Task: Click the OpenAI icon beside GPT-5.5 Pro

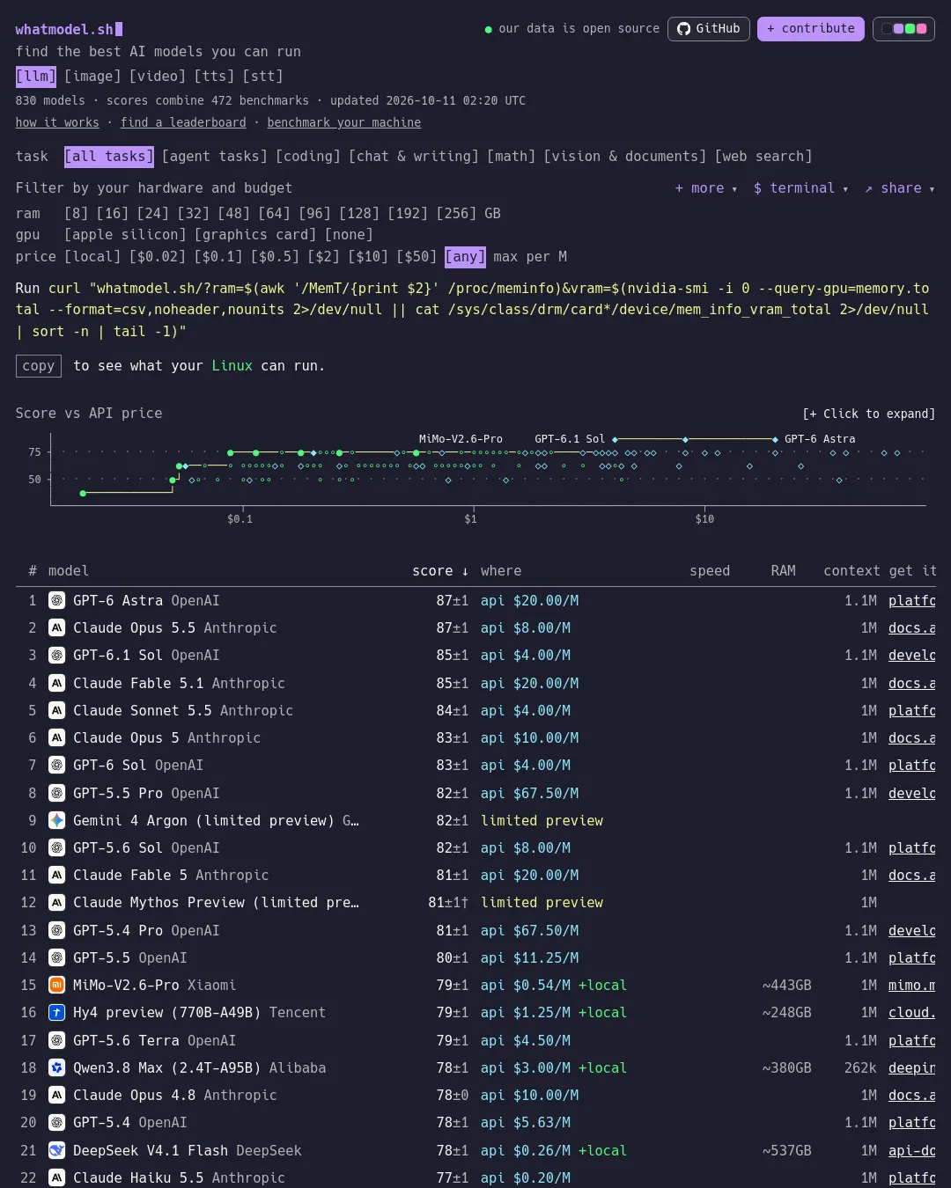Action: [x=56, y=794]
